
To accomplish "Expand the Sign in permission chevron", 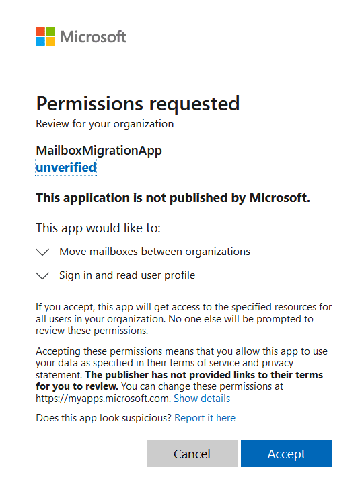I will tap(42, 275).
